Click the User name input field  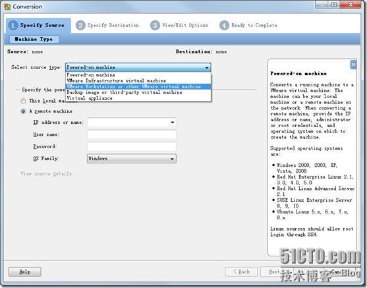(132, 134)
